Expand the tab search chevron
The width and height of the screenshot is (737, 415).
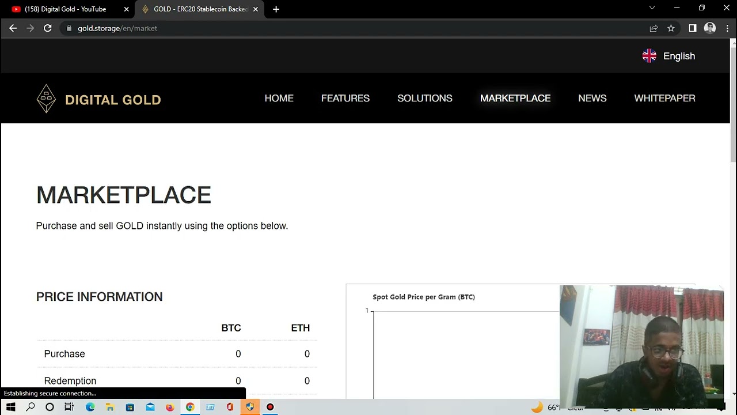coord(652,8)
